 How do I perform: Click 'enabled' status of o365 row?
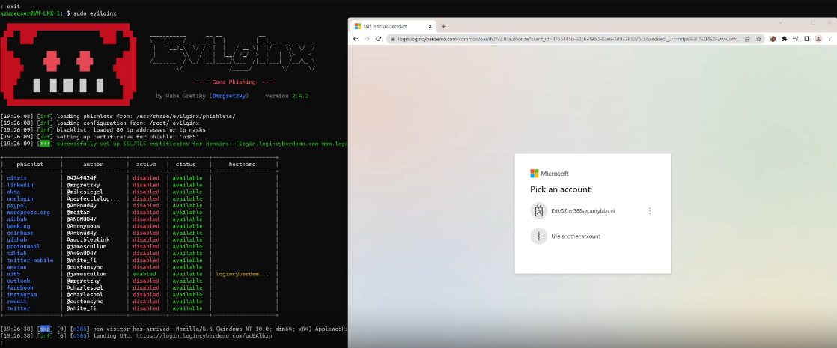tap(144, 274)
